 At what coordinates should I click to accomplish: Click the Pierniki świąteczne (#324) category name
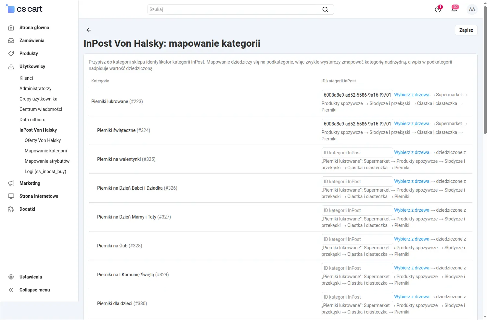click(123, 130)
